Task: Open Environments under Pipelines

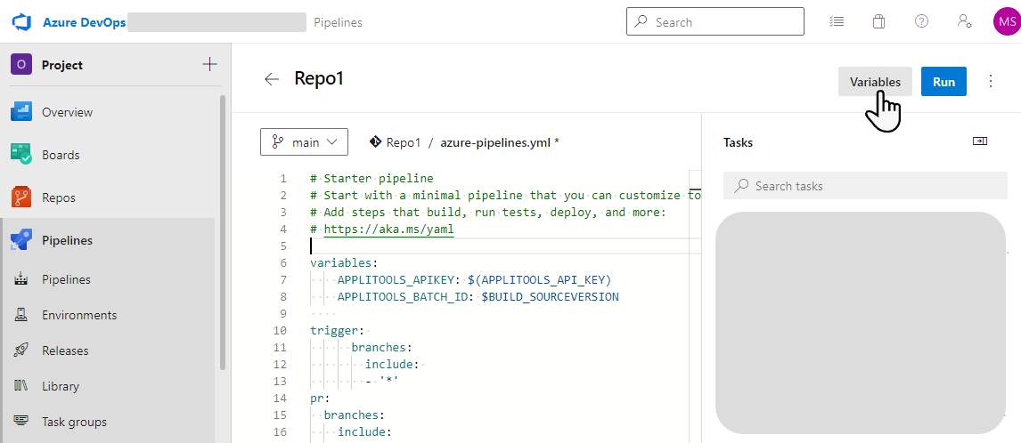Action: click(78, 315)
